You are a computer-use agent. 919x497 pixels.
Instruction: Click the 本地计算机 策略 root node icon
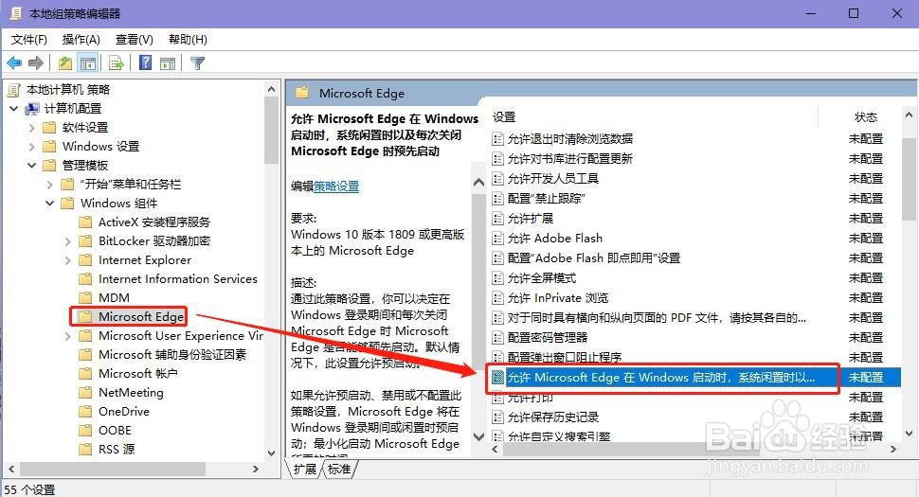click(14, 90)
